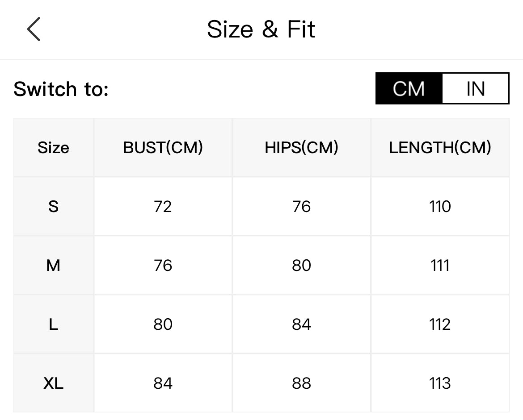
Task: Click bust value 72 for size S
Action: 163,207
